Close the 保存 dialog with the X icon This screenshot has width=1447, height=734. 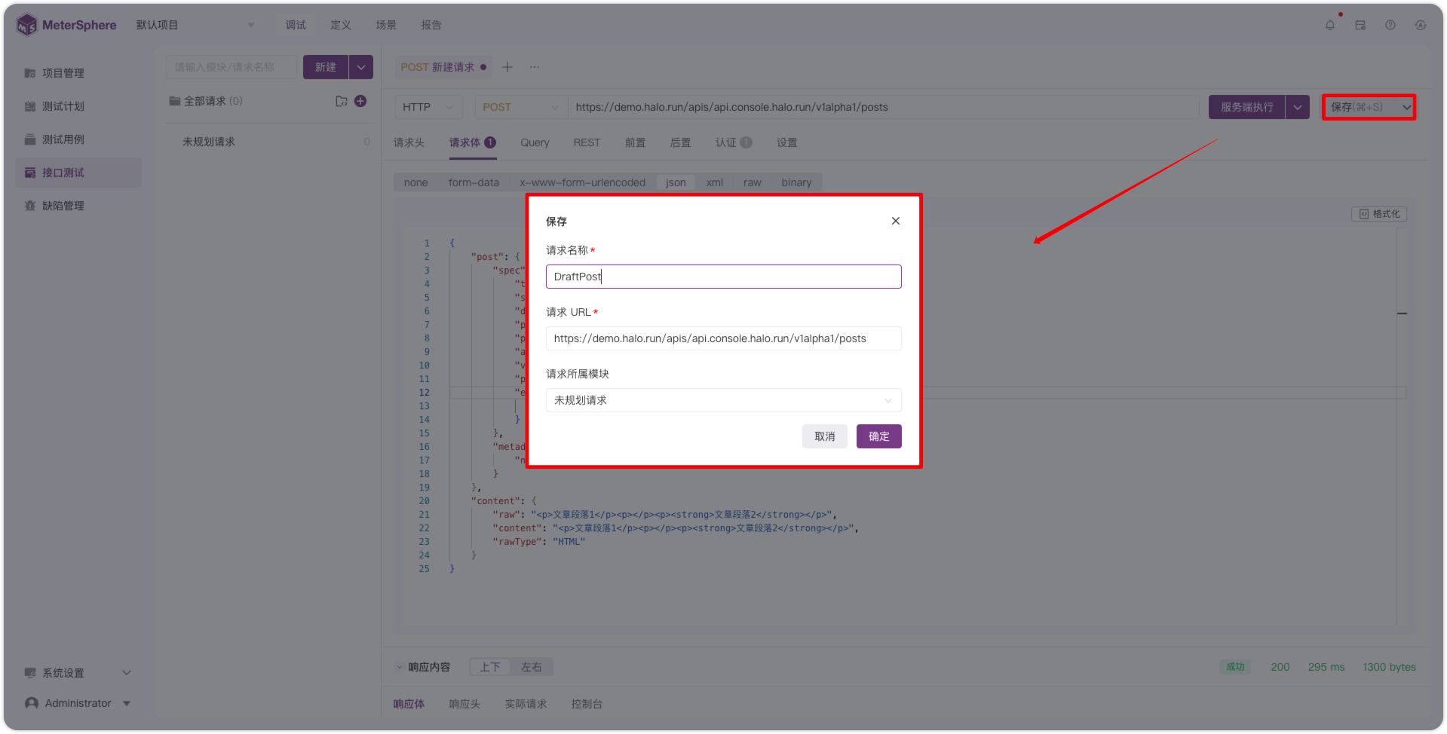pos(896,221)
